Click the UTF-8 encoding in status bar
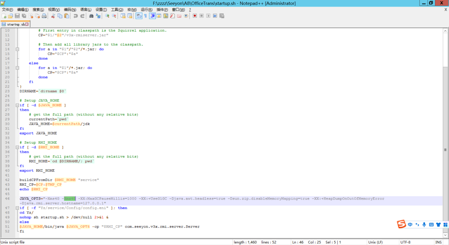The image size is (449, 245). [x=405, y=242]
